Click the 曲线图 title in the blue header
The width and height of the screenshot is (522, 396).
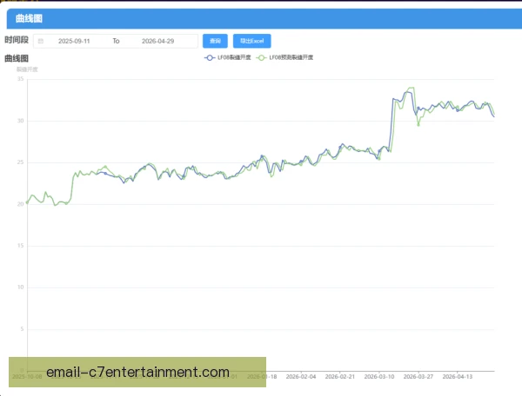(x=29, y=18)
